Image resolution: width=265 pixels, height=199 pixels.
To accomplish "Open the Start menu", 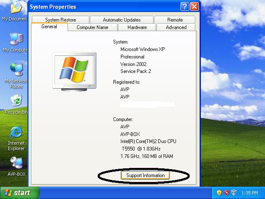I will pos(19,193).
